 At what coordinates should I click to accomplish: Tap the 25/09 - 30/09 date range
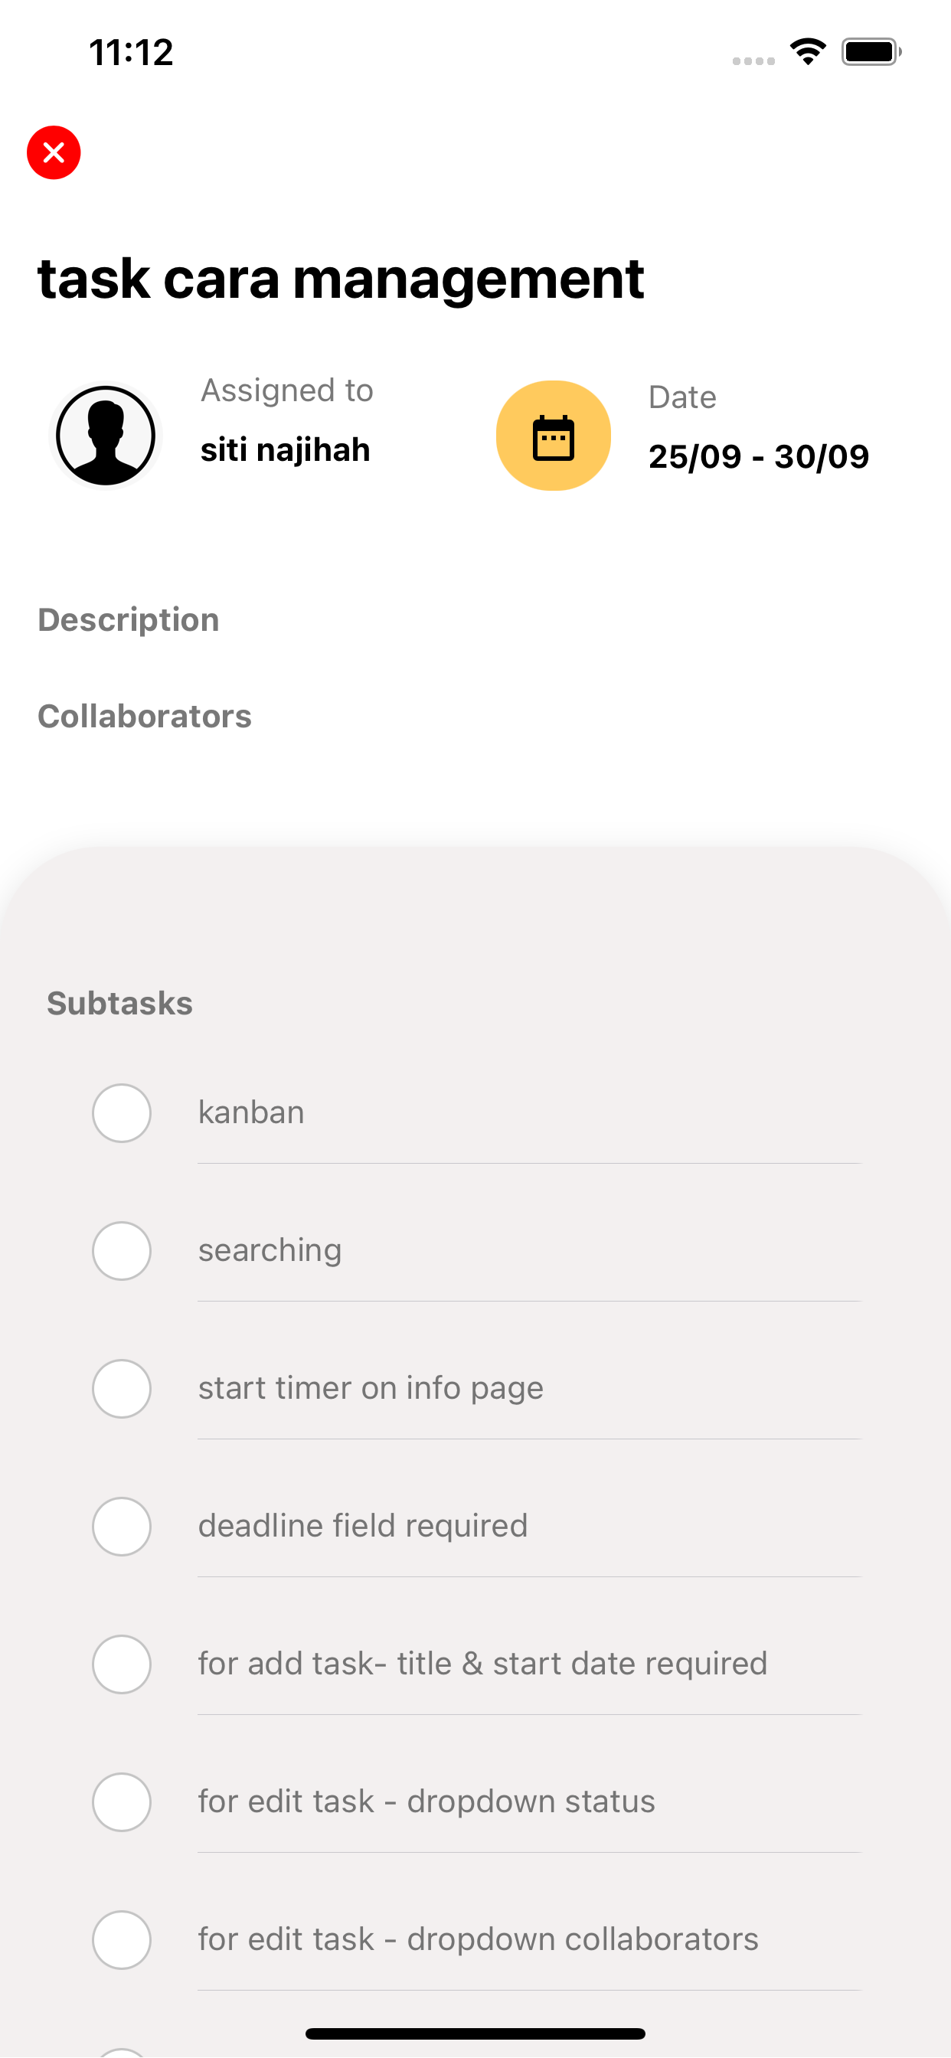point(758,456)
